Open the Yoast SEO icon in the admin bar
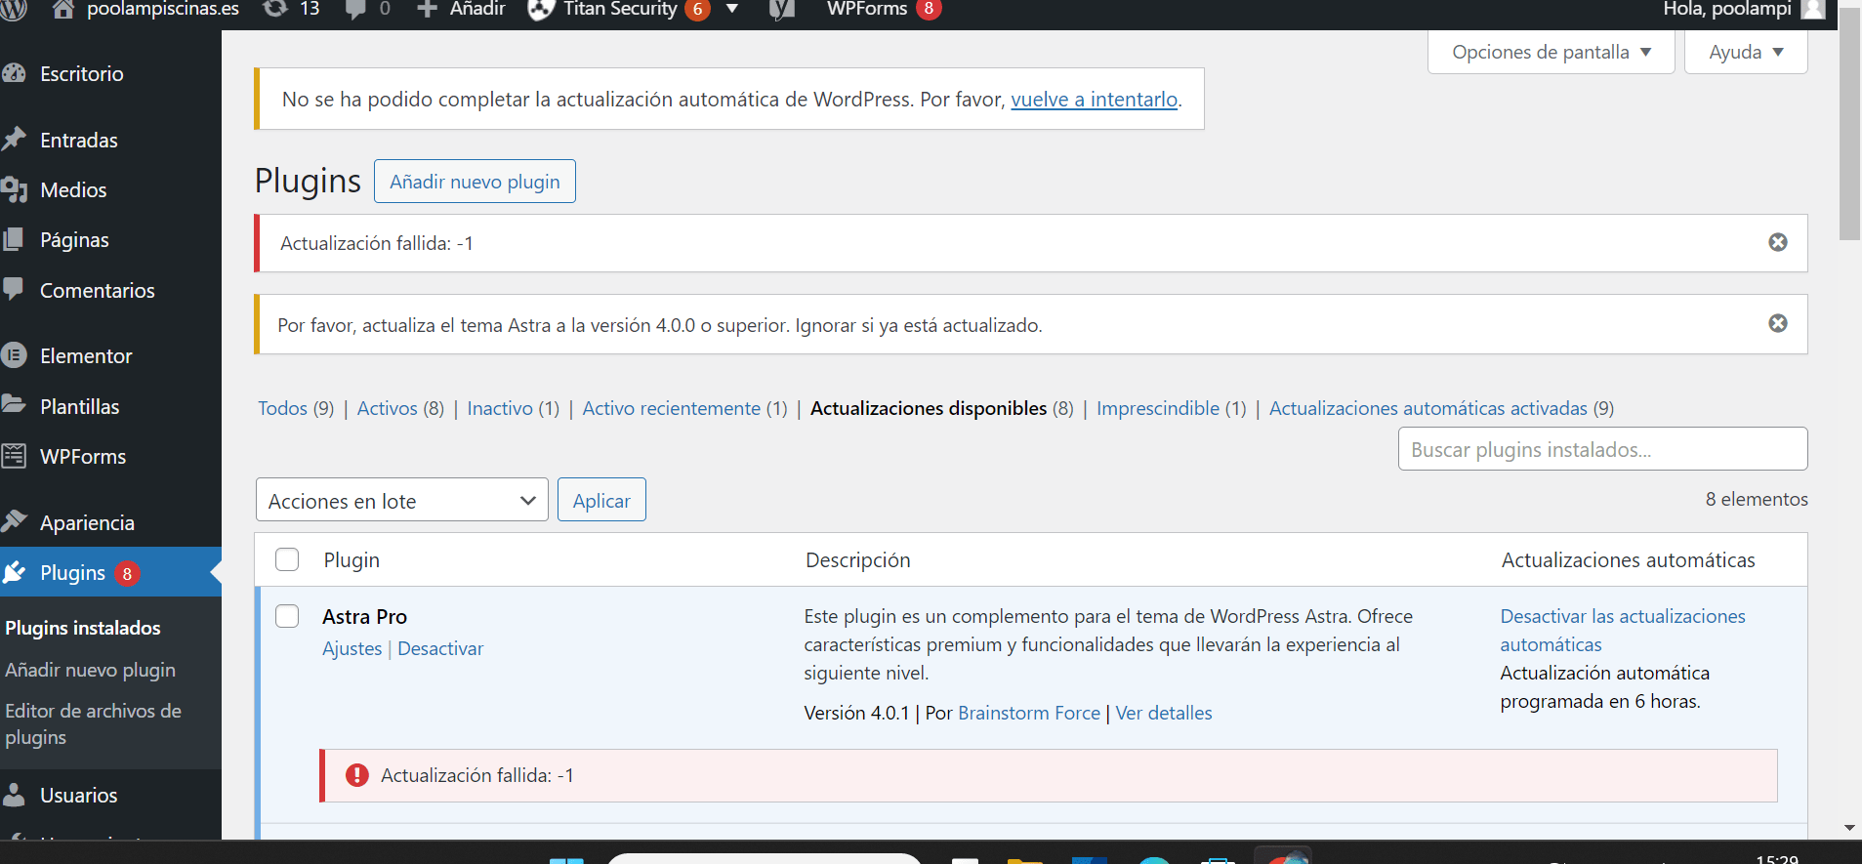This screenshot has width=1862, height=864. point(781,9)
